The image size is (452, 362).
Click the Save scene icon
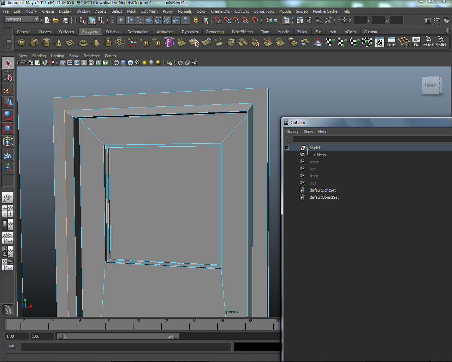click(65, 20)
